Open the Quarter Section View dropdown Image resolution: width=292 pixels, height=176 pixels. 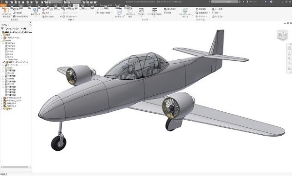[104, 13]
